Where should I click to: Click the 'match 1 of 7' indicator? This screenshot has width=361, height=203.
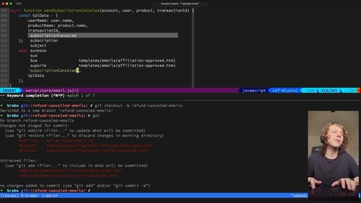(x=81, y=95)
